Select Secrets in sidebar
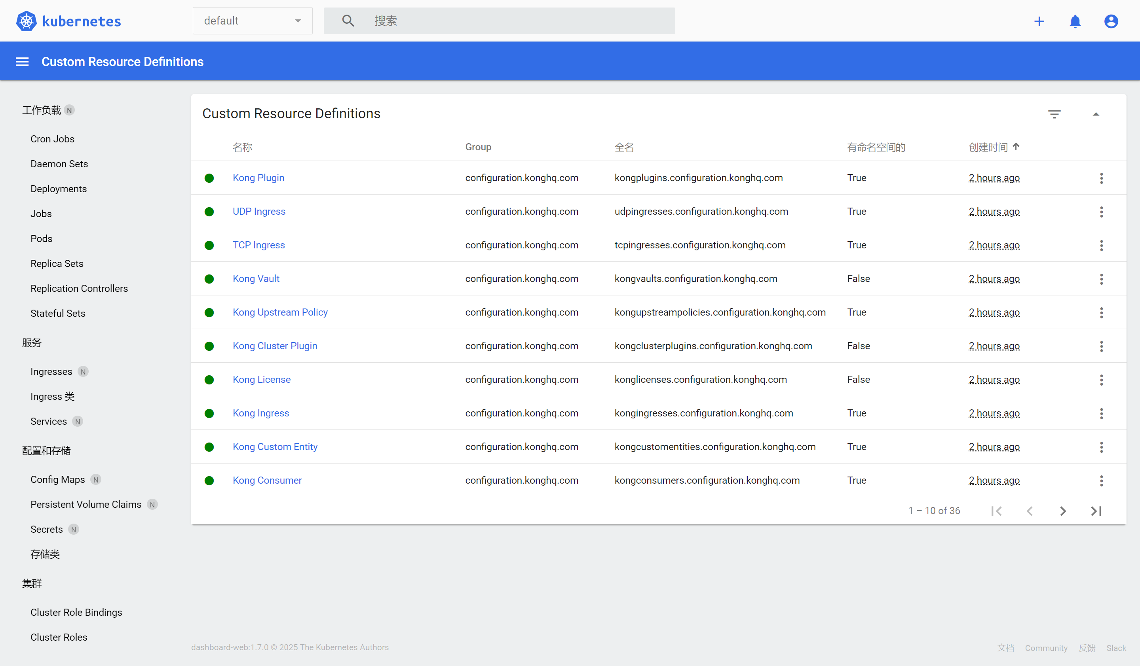The width and height of the screenshot is (1140, 666). (47, 529)
